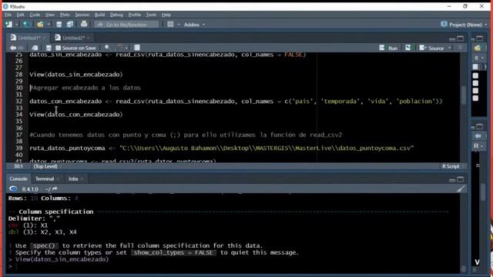Expand the recent files dropdown arrow
Image resolution: width=493 pixels, height=277 pixels.
[49, 25]
